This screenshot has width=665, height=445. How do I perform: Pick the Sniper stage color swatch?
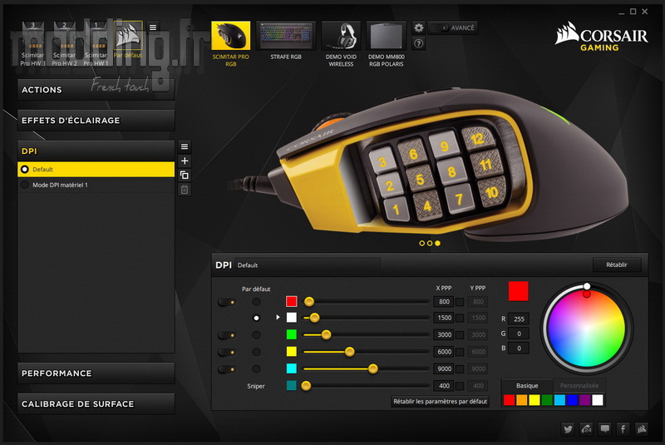coord(292,385)
